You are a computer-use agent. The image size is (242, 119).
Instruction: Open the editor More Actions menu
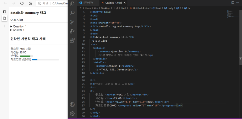[x=238, y=3]
